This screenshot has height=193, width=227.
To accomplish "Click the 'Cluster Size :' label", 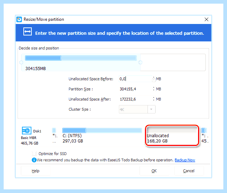I will pos(80,109).
